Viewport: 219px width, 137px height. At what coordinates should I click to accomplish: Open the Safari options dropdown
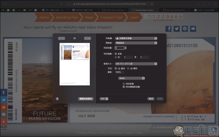[131, 78]
